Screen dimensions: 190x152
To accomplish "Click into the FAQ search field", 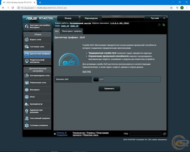I will coord(145,134).
